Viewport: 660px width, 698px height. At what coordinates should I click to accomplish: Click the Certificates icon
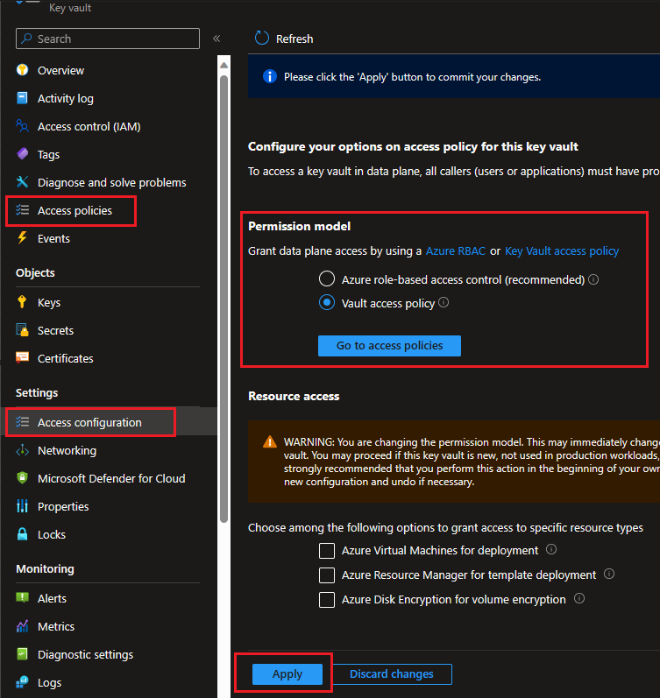(x=22, y=358)
